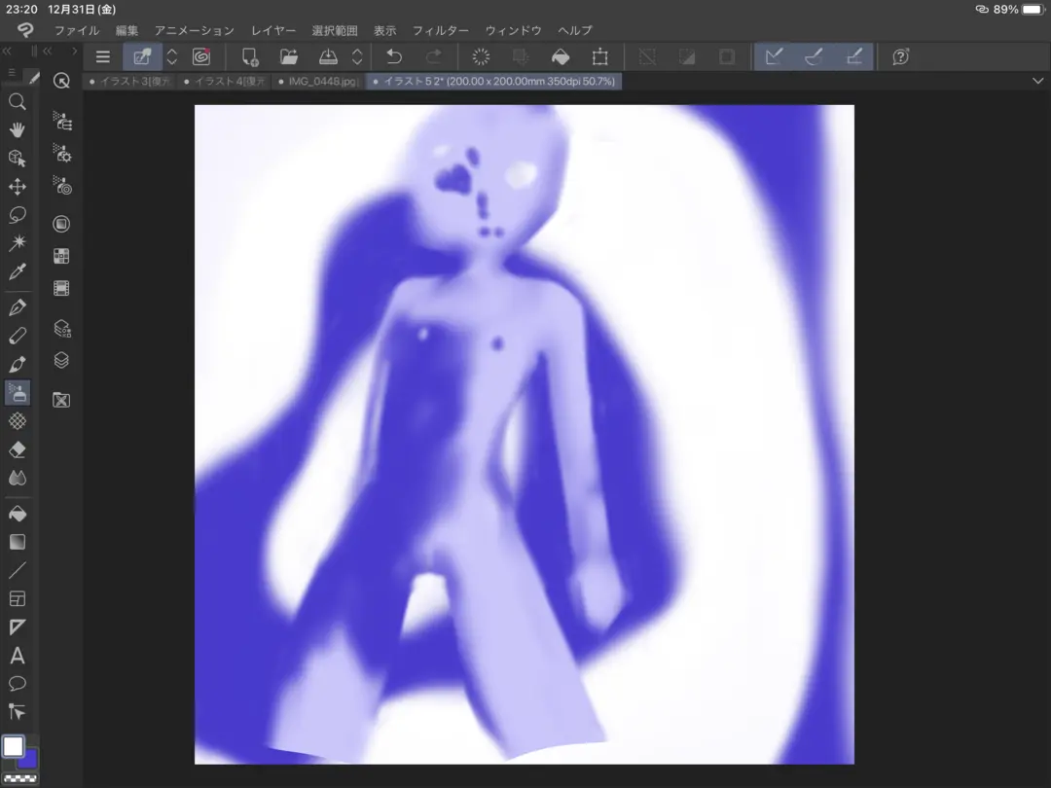Open Help via the question mark button

coord(900,56)
